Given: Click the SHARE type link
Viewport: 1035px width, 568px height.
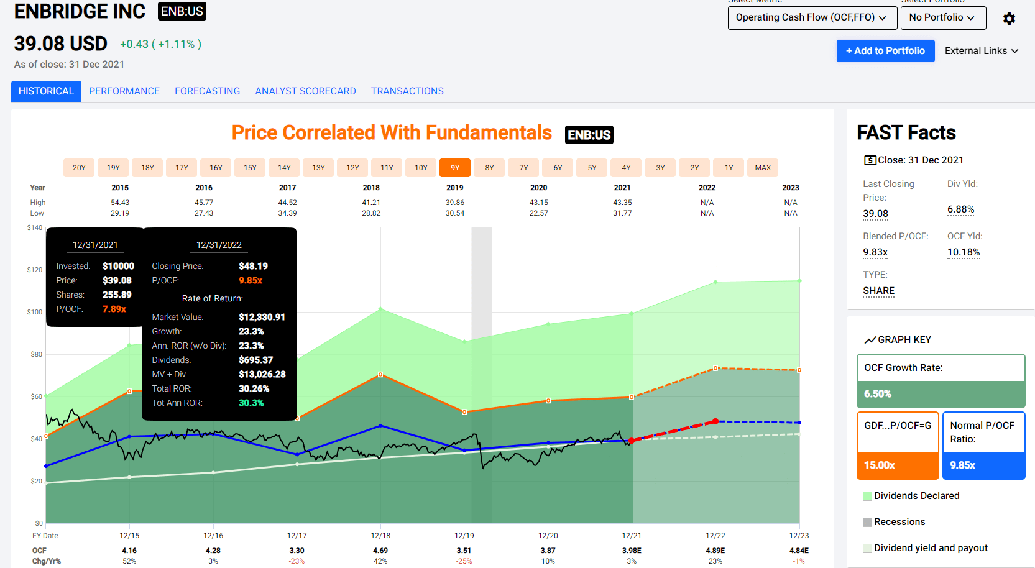Looking at the screenshot, I should pyautogui.click(x=878, y=291).
